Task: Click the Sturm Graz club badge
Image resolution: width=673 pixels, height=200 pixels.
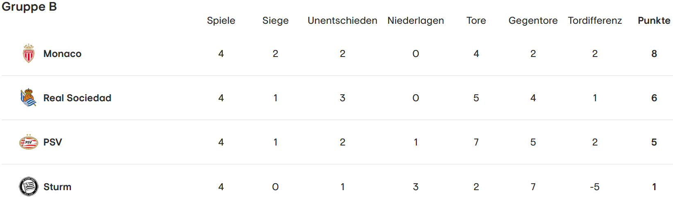Action: tap(29, 186)
